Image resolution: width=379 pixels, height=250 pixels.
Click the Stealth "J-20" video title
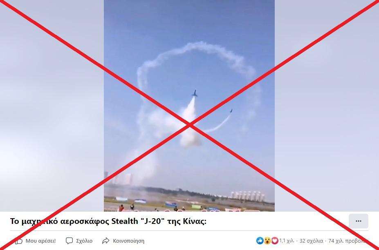(x=108, y=221)
